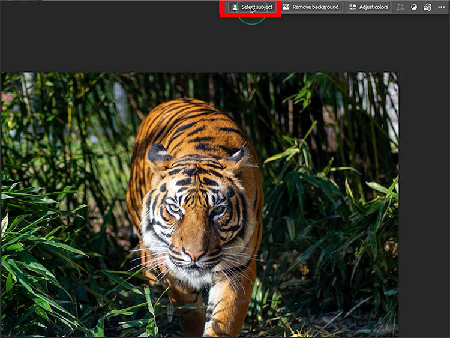Click the tiger's eye on the right
The image size is (450, 338).
217,211
